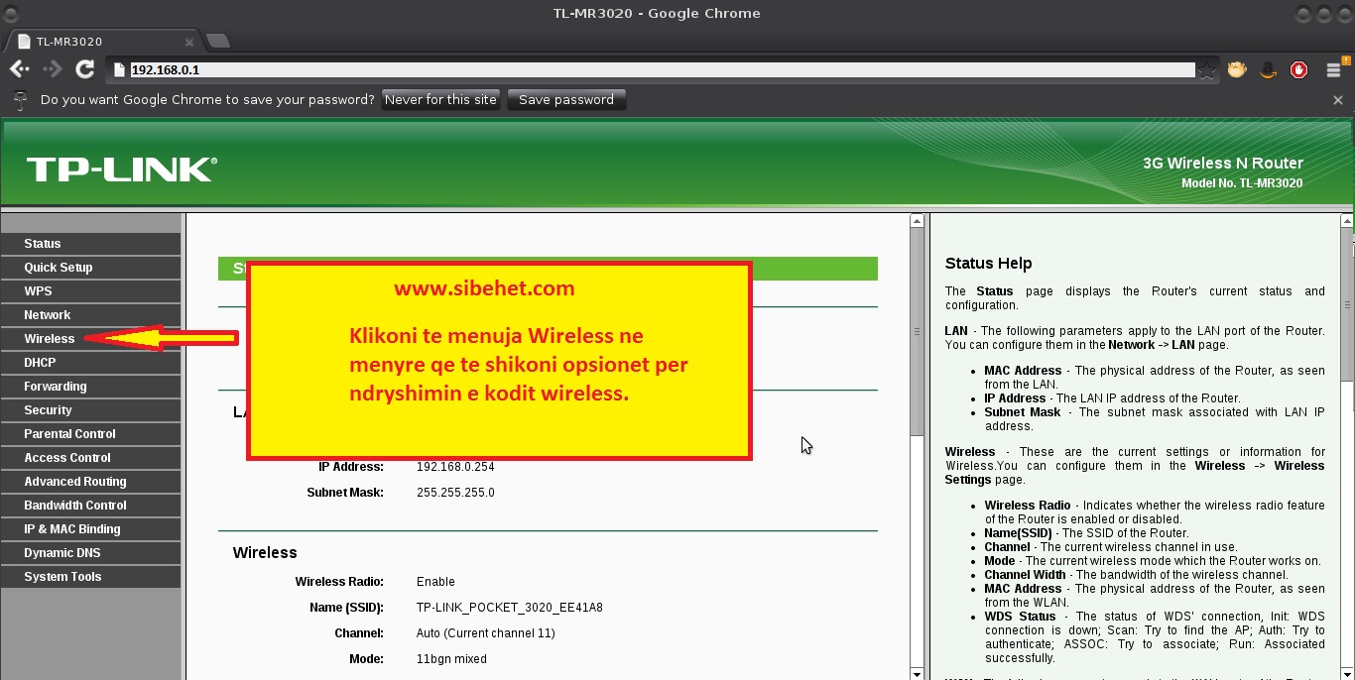This screenshot has height=680, width=1355.
Task: Bookmark this page with the star icon
Action: [x=1206, y=70]
